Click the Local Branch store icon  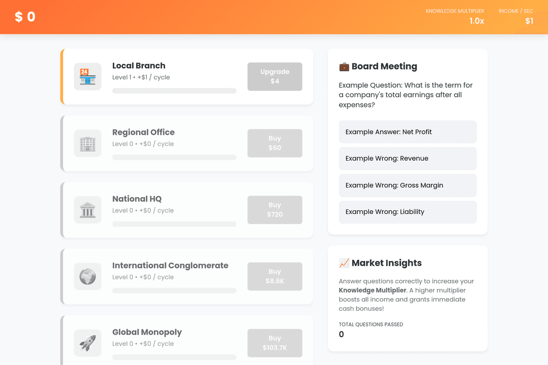tap(88, 77)
